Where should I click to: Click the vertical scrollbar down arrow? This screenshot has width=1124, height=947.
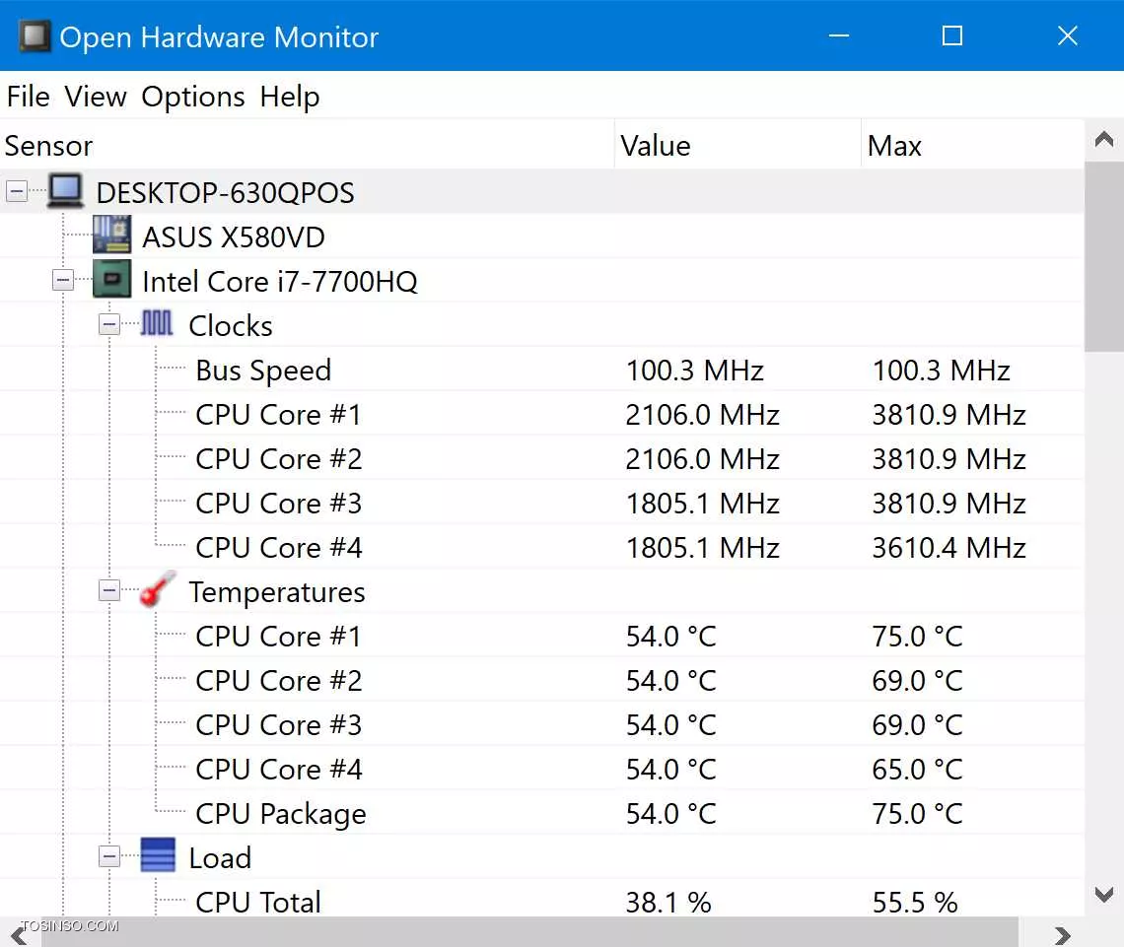pyautogui.click(x=1104, y=894)
